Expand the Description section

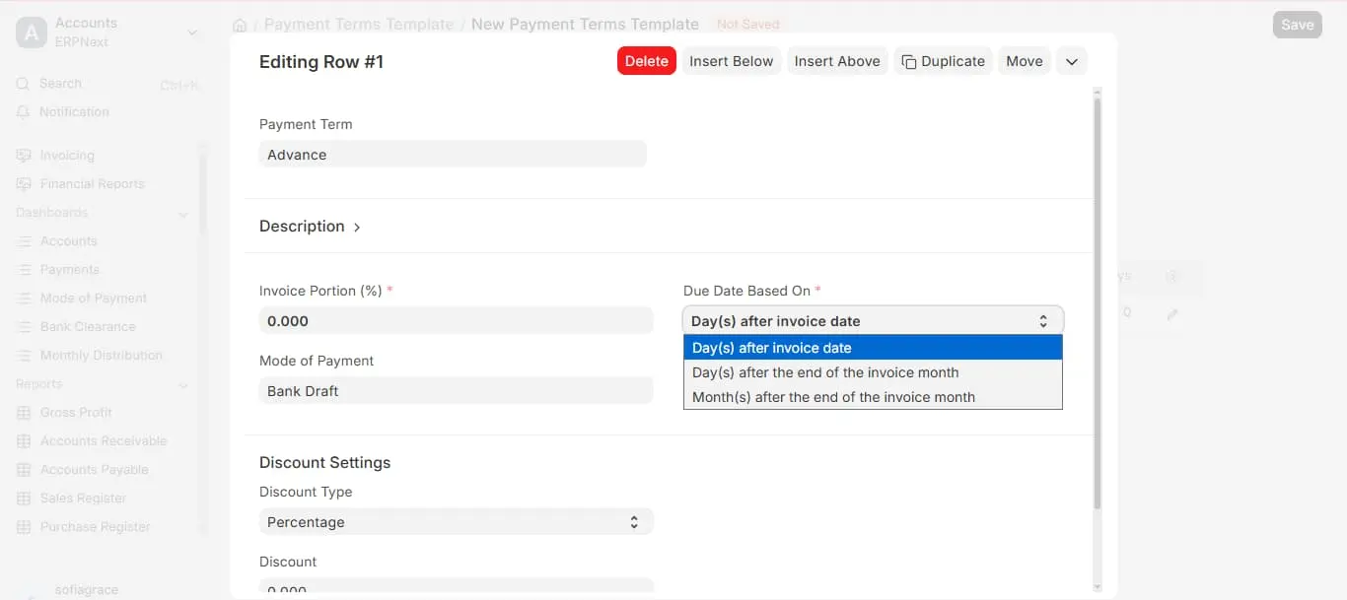[310, 227]
